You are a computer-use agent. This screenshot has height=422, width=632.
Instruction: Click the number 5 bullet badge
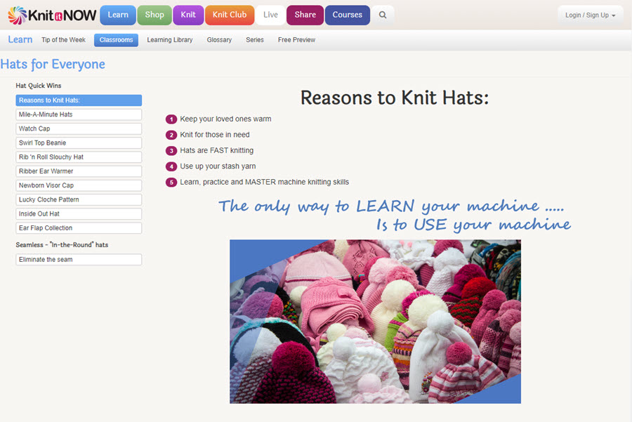click(171, 182)
